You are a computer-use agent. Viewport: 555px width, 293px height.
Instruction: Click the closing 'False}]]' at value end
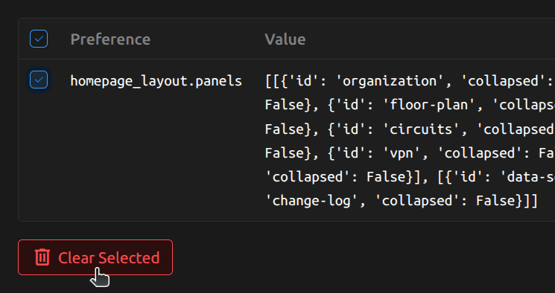coord(507,201)
